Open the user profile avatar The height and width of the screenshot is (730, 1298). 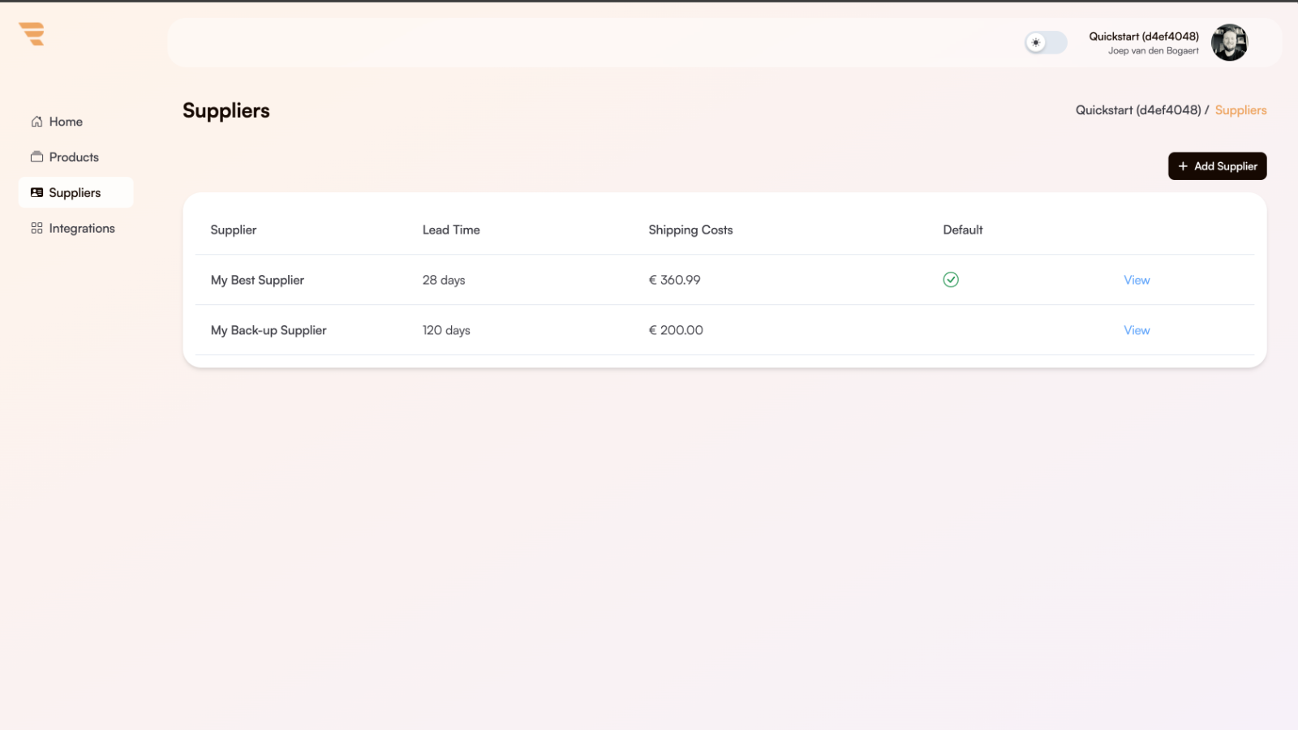(1229, 42)
